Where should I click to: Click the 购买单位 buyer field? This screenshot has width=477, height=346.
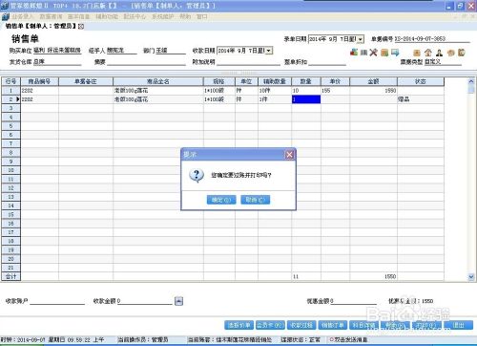[57, 51]
